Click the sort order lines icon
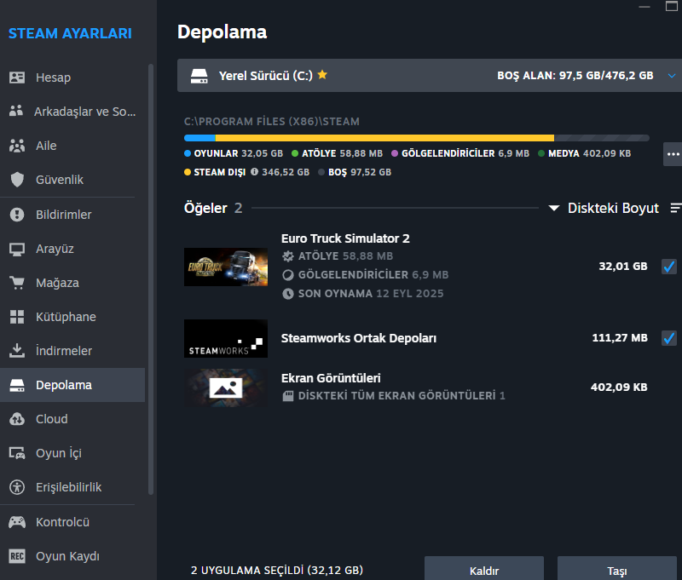682x580 pixels. point(676,208)
